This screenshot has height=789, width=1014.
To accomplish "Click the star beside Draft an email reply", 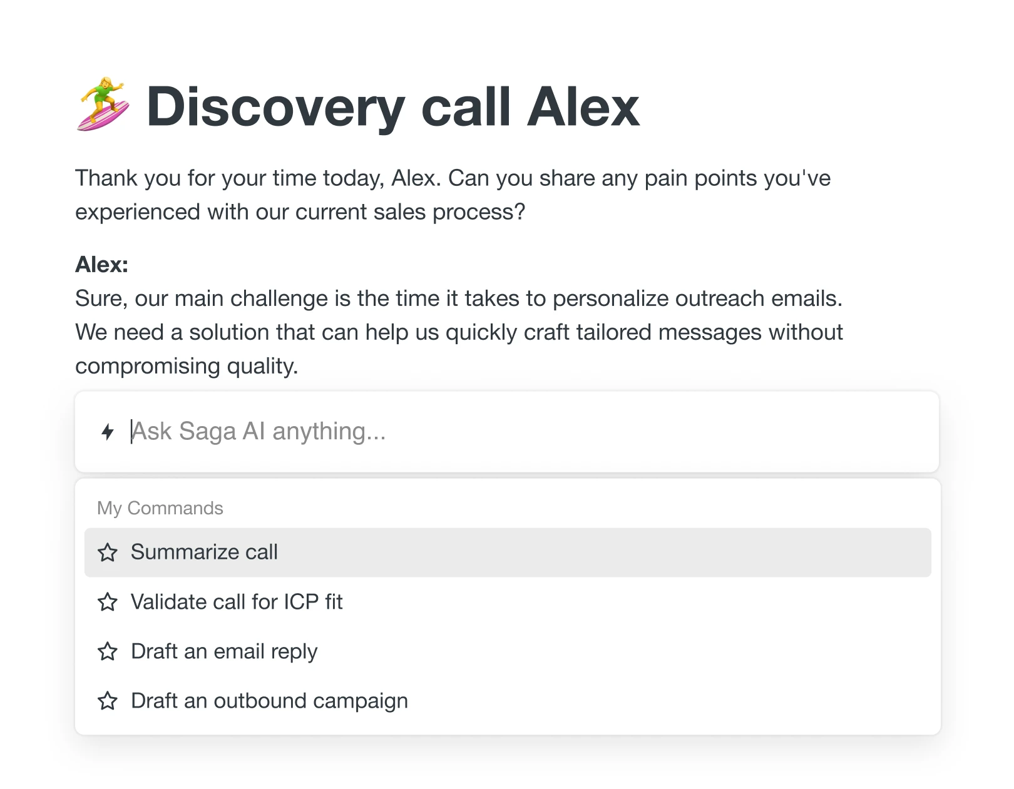I will [108, 651].
